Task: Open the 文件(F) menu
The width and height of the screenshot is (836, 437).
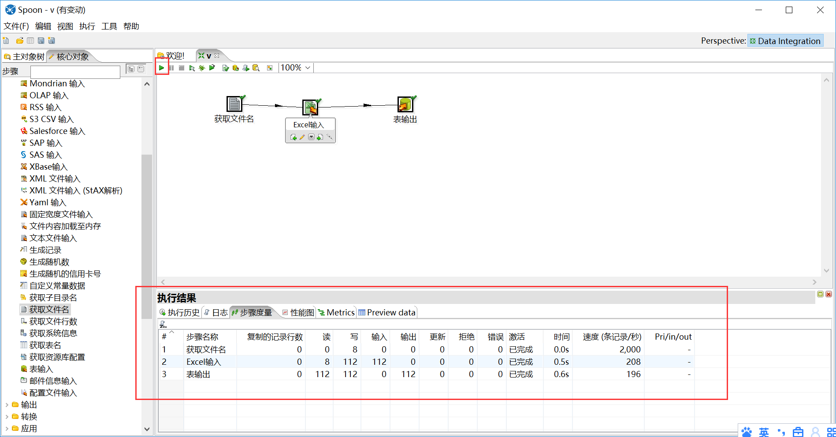Action: (x=16, y=26)
